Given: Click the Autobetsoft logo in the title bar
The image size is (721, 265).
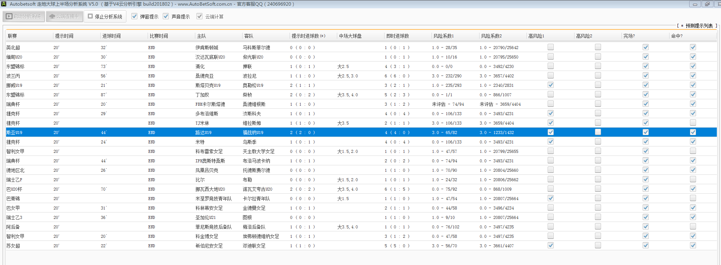Looking at the screenshot, I should tap(4, 4).
